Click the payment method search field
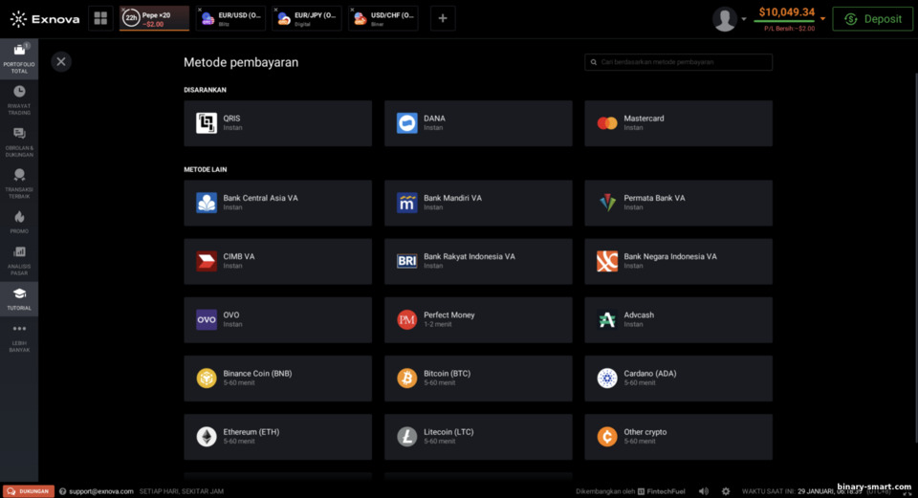This screenshot has height=498, width=918. pyautogui.click(x=679, y=62)
